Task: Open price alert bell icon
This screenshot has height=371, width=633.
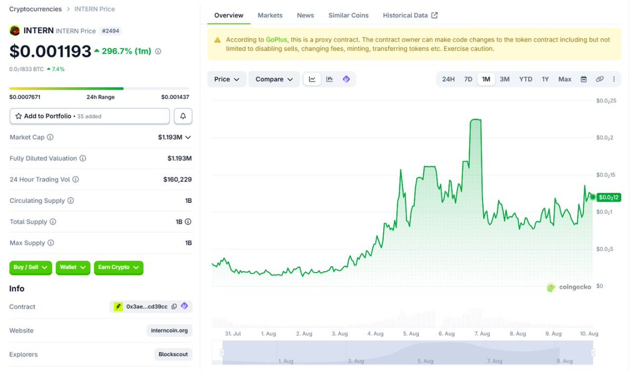Action: click(183, 116)
